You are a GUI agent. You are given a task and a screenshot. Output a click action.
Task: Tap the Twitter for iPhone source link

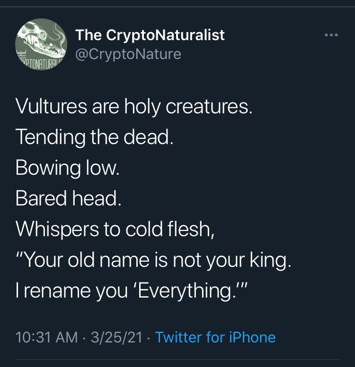click(x=215, y=337)
